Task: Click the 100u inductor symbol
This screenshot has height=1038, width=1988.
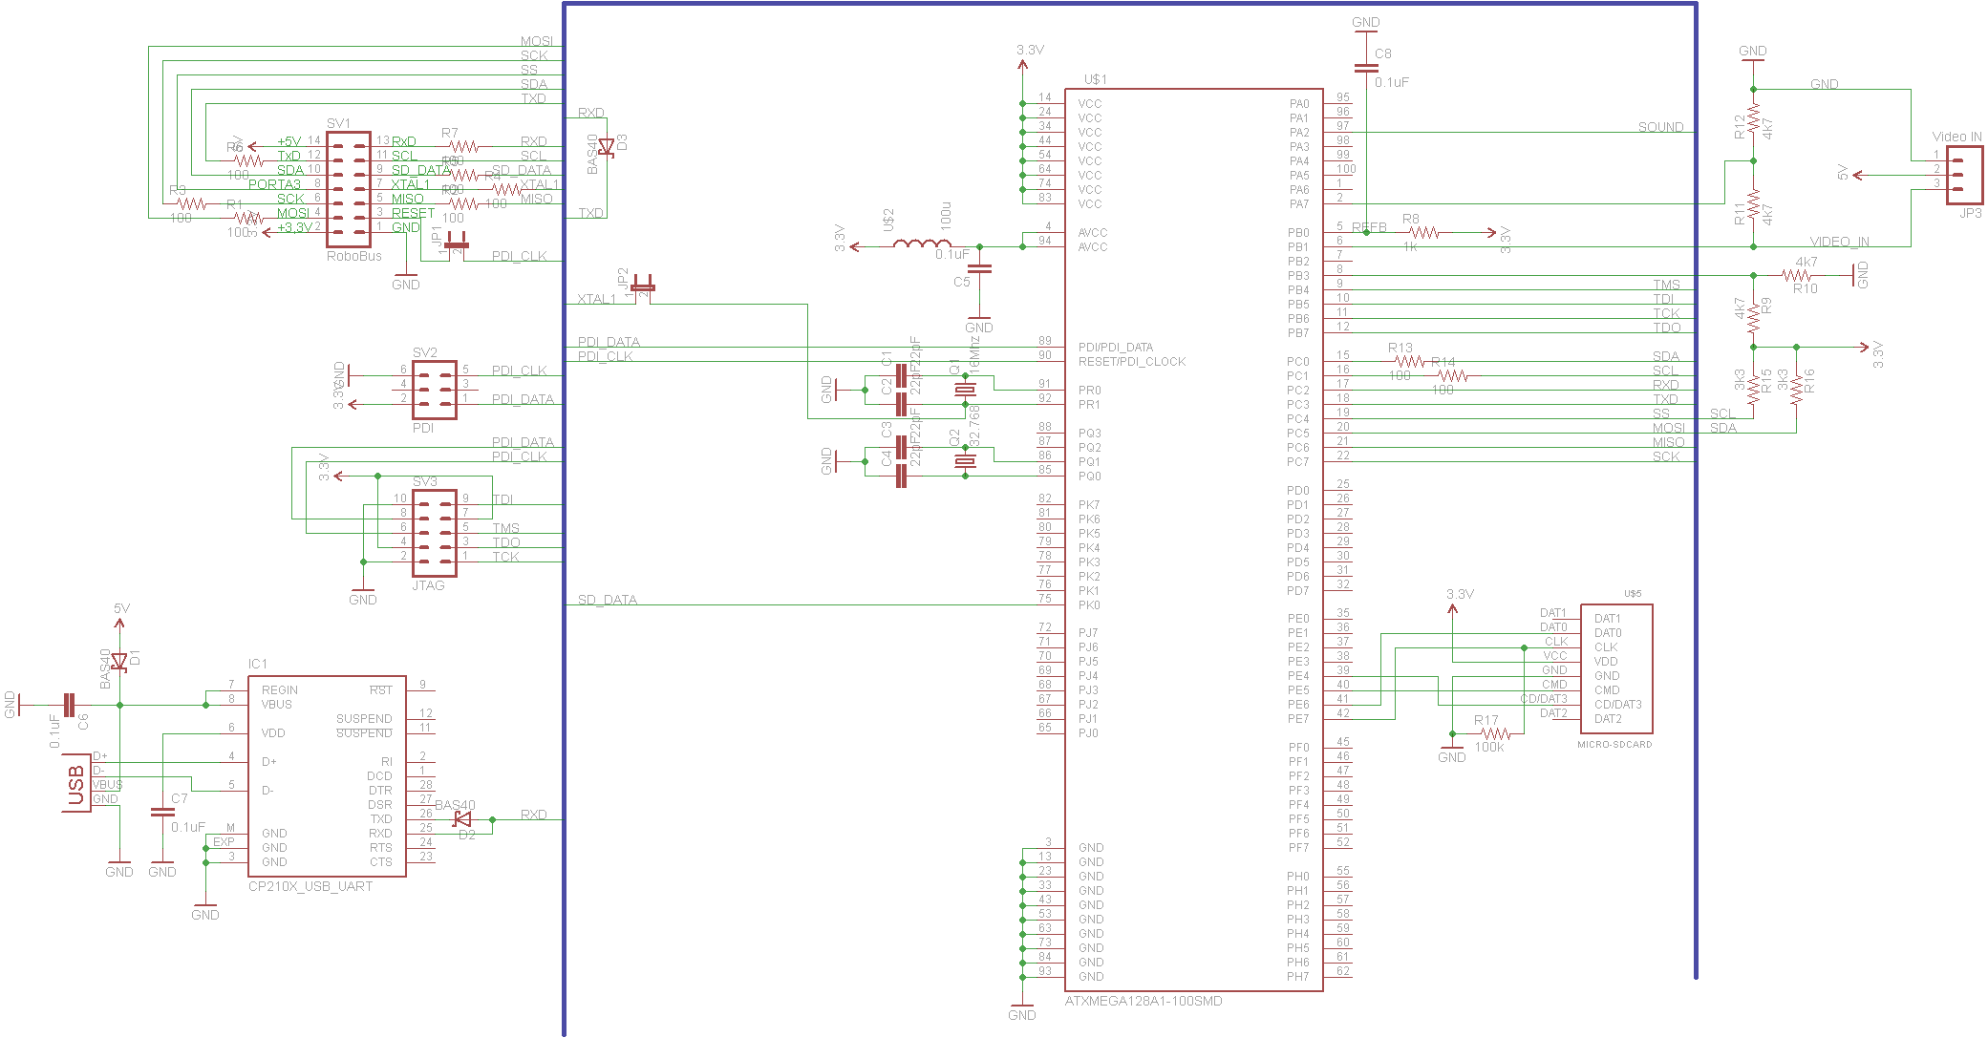Action: coord(921,244)
